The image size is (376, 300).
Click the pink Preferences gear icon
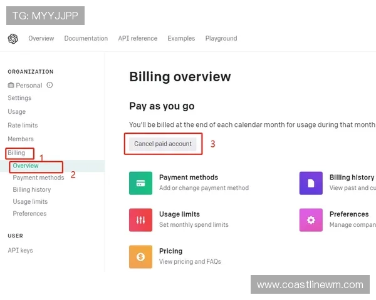pos(311,220)
